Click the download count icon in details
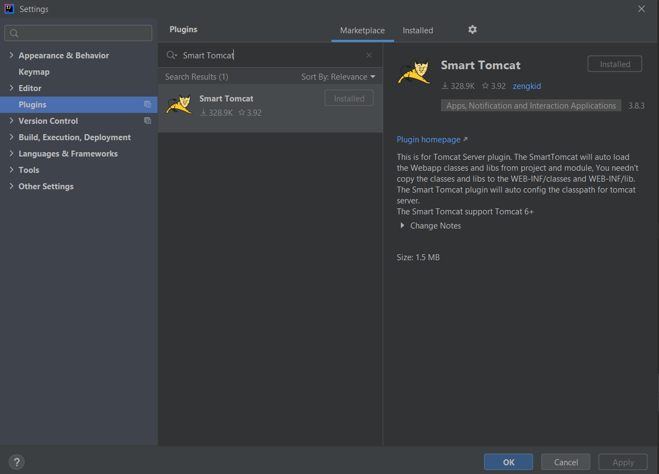The height and width of the screenshot is (474, 659). click(445, 86)
